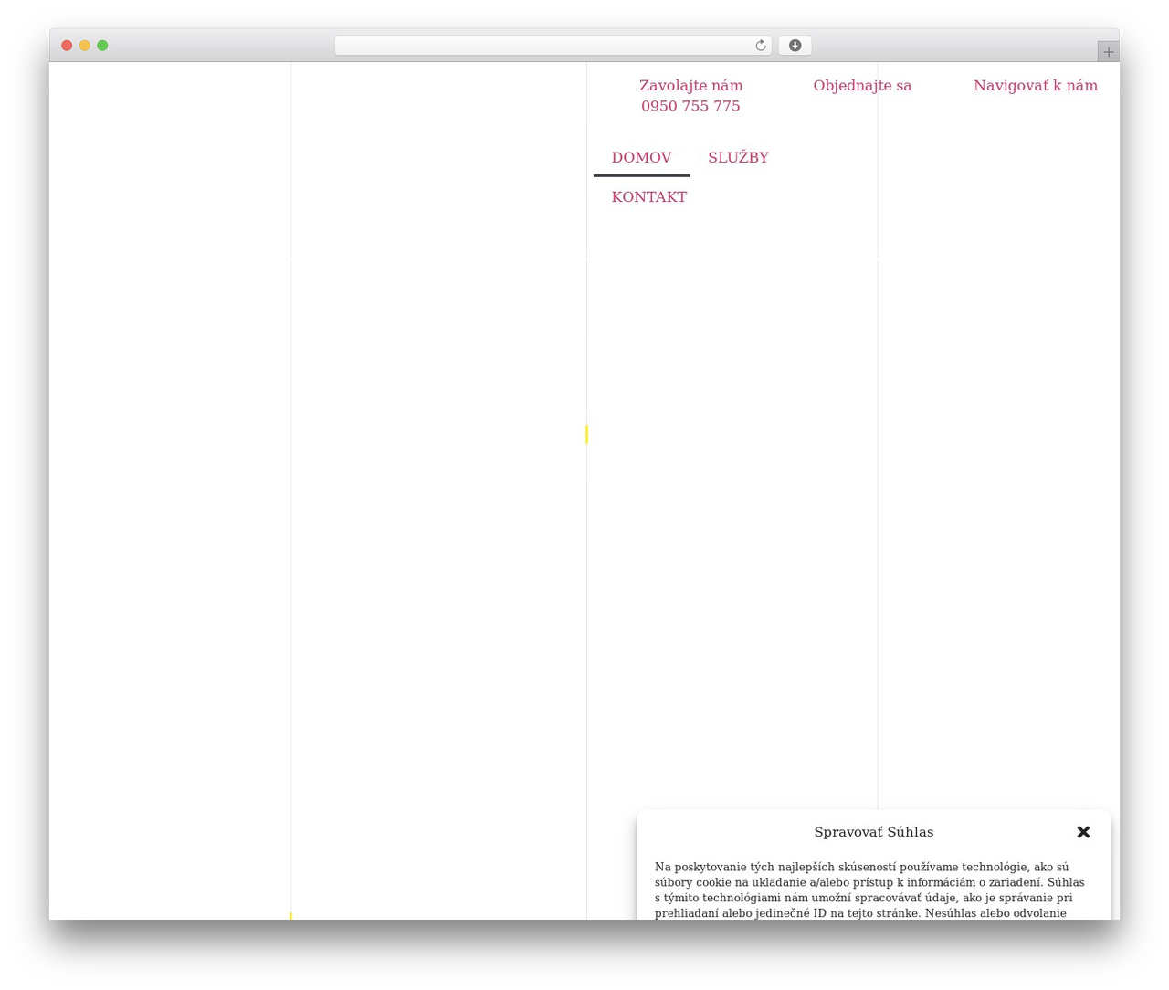The height and width of the screenshot is (990, 1169).
Task: Click the browser reload icon
Action: (760, 46)
